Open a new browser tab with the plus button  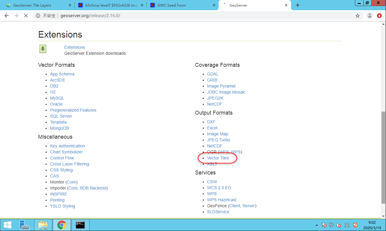coord(298,5)
